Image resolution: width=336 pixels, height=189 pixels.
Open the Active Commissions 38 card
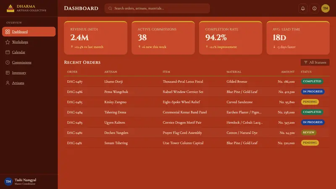(x=163, y=38)
